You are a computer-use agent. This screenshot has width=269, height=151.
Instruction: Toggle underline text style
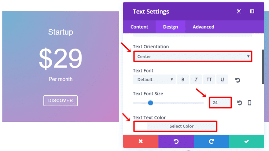point(222,79)
